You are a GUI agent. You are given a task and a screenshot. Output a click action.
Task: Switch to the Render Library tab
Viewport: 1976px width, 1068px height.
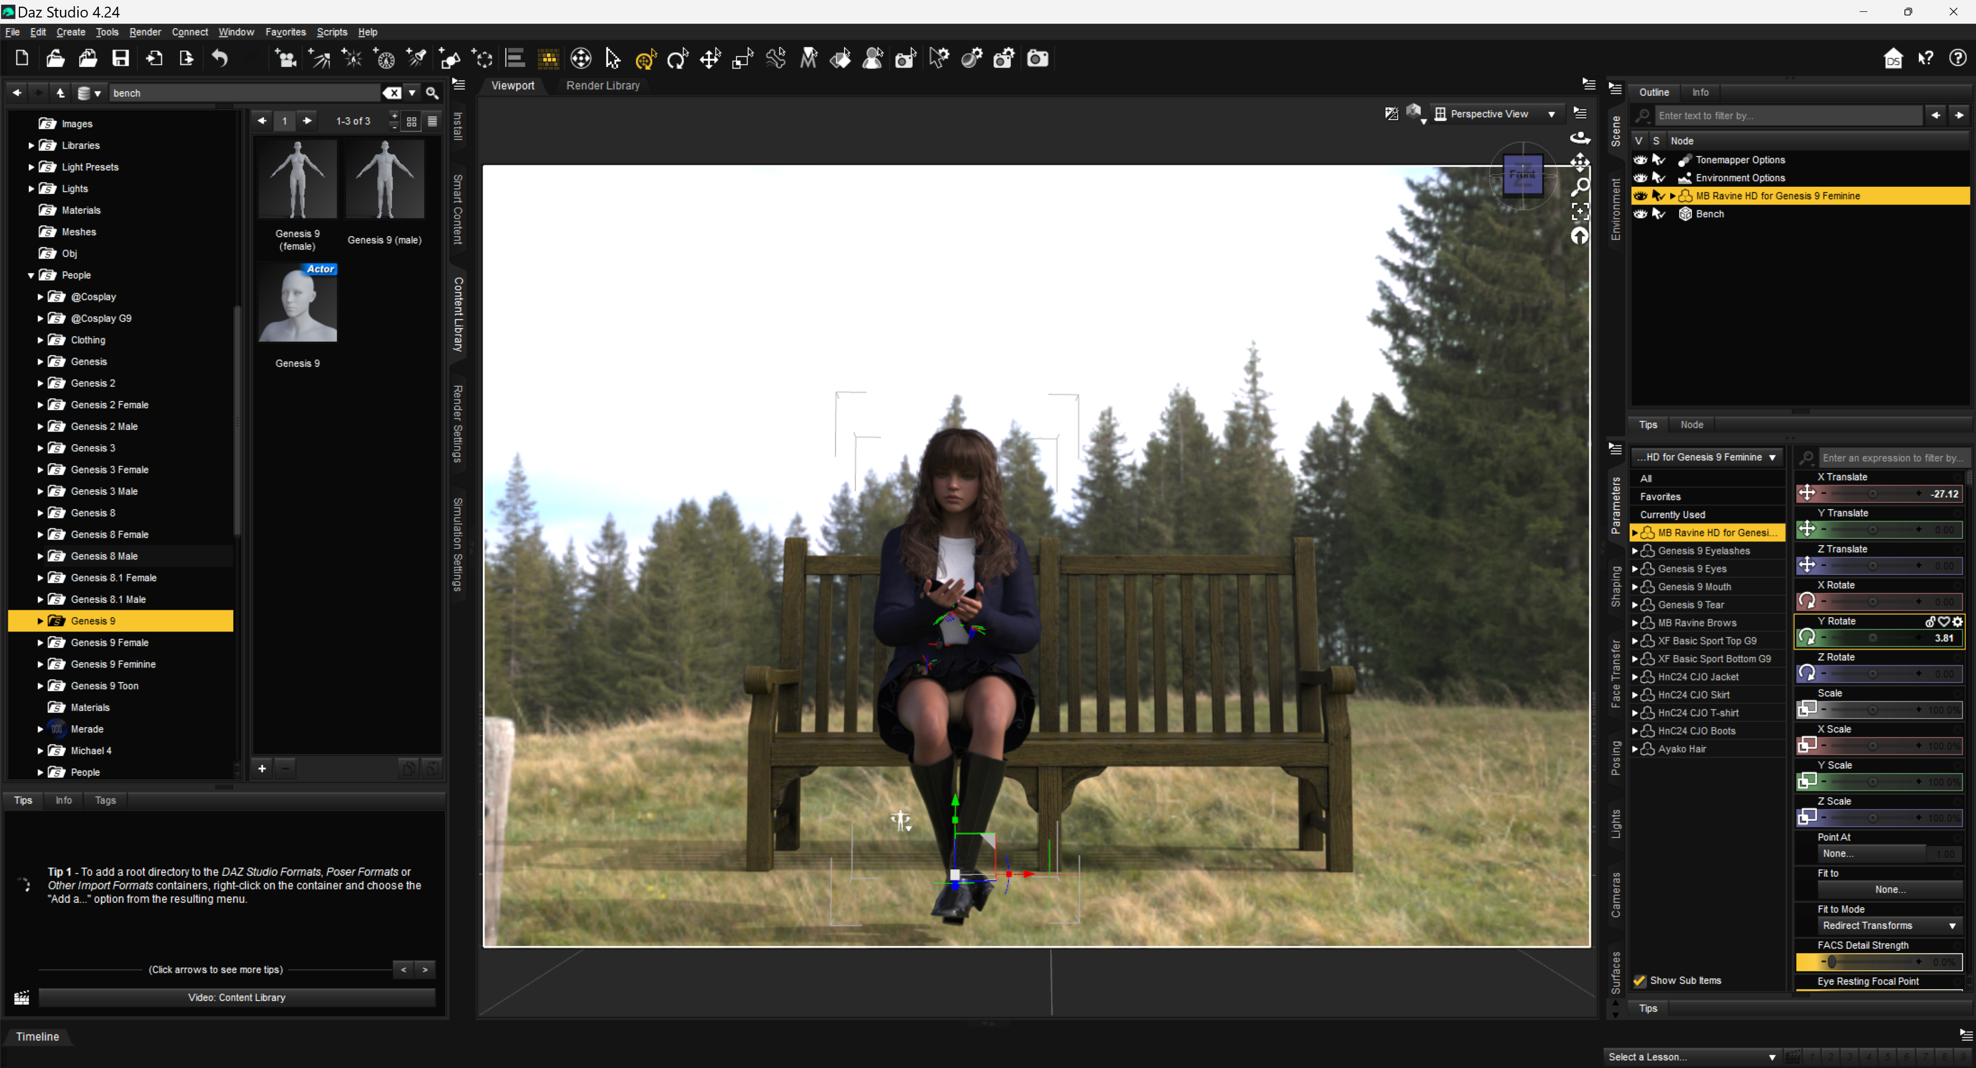pos(602,86)
